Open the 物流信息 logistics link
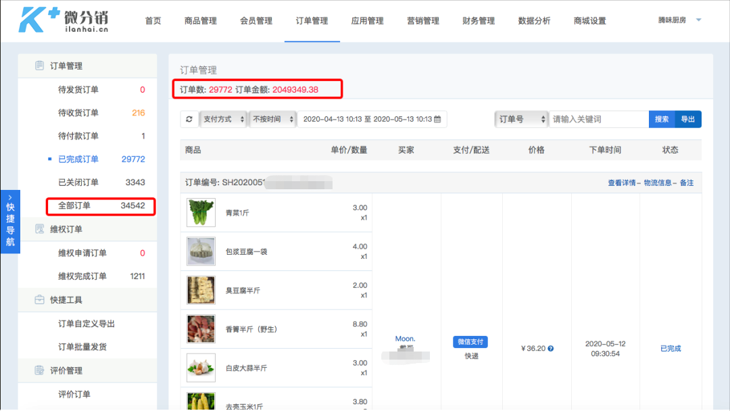This screenshot has height=411, width=730. pyautogui.click(x=660, y=183)
